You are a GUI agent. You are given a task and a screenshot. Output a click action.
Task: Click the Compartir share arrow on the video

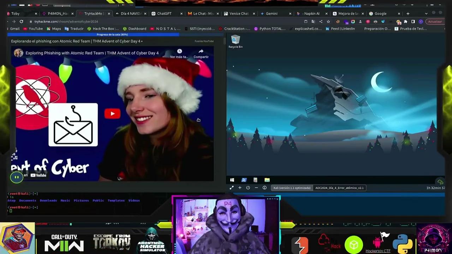tap(201, 53)
